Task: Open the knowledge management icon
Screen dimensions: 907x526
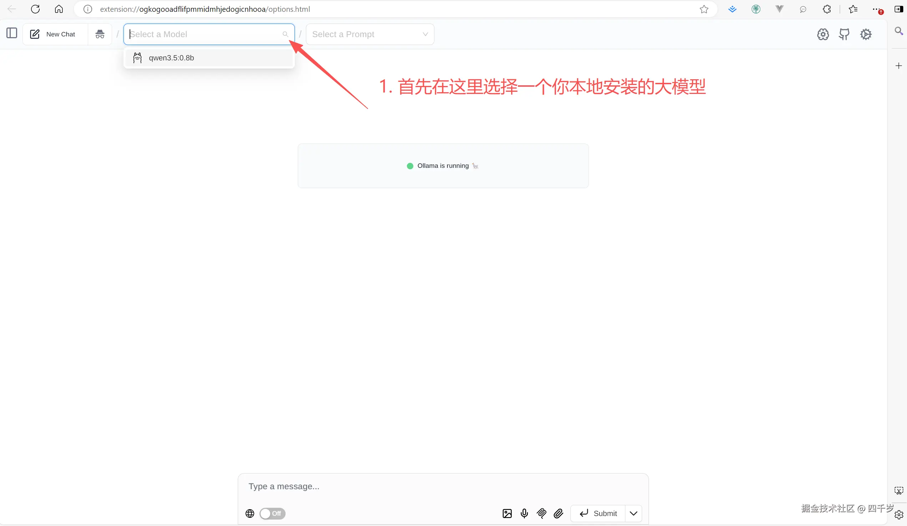Action: pos(823,34)
